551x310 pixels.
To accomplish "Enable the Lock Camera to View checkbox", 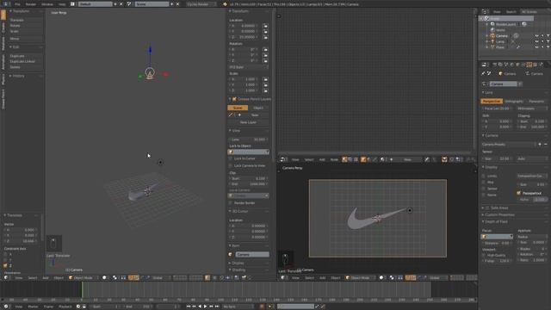I will pyautogui.click(x=231, y=165).
